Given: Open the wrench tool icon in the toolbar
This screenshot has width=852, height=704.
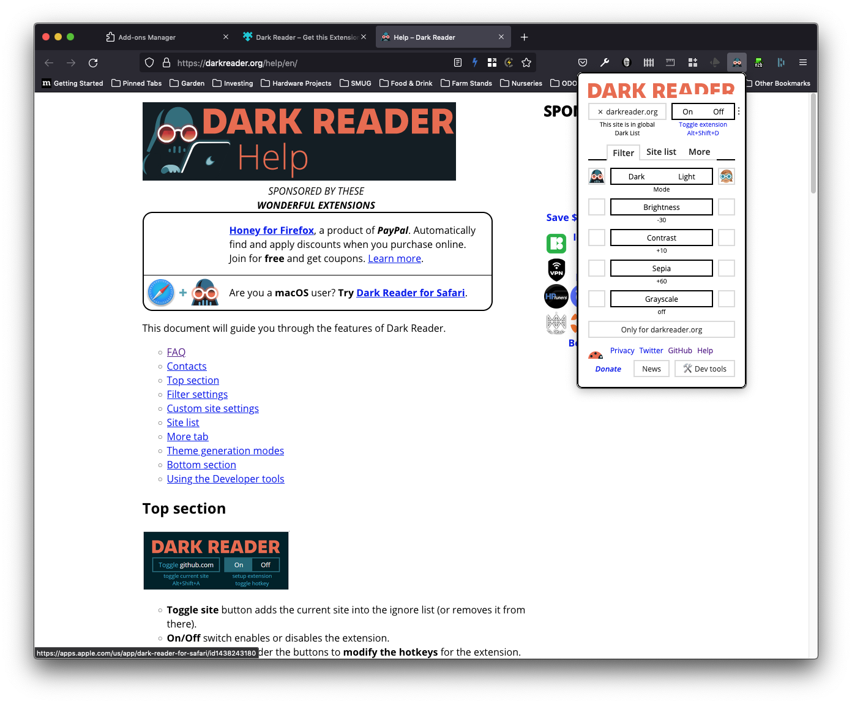Looking at the screenshot, I should coord(605,62).
